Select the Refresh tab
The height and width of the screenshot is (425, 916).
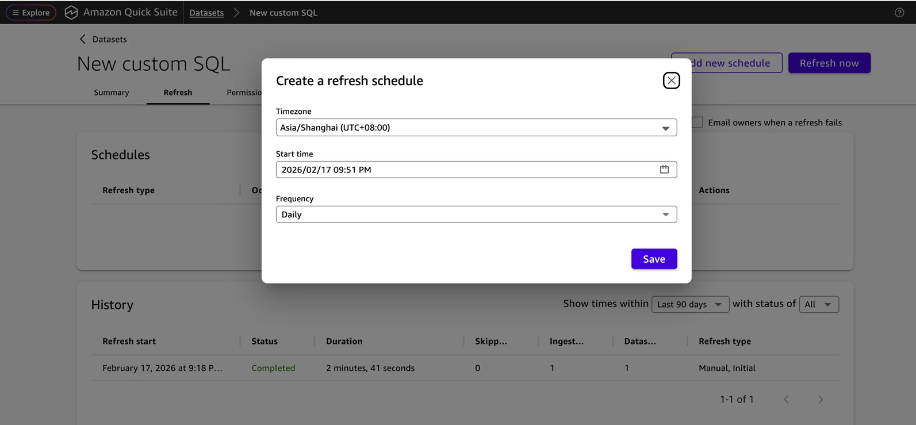point(178,93)
